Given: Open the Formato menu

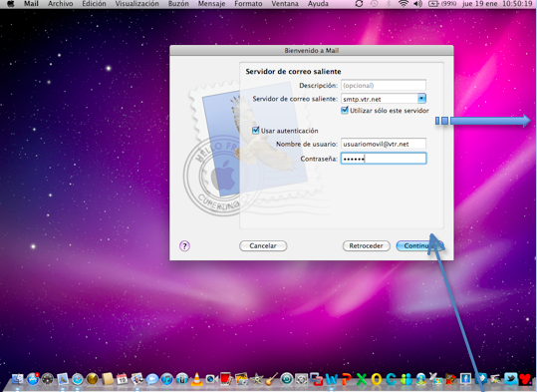Looking at the screenshot, I should [x=248, y=4].
